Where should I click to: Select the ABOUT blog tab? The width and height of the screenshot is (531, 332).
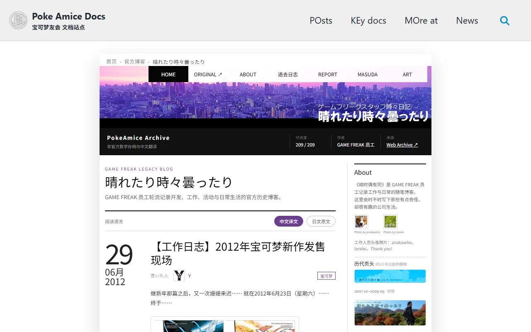[248, 74]
